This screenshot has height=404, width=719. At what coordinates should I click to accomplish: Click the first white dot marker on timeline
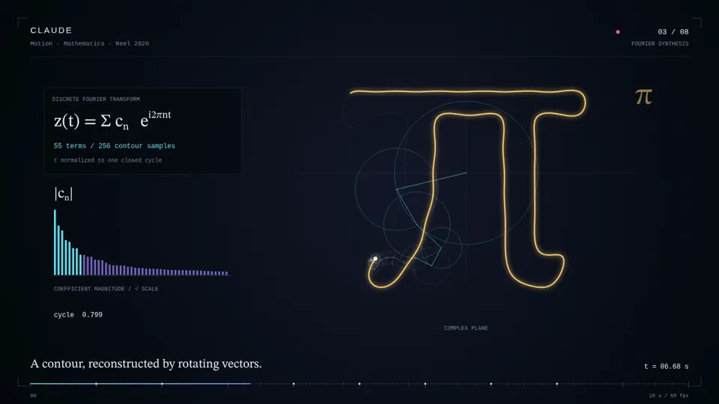(97, 384)
